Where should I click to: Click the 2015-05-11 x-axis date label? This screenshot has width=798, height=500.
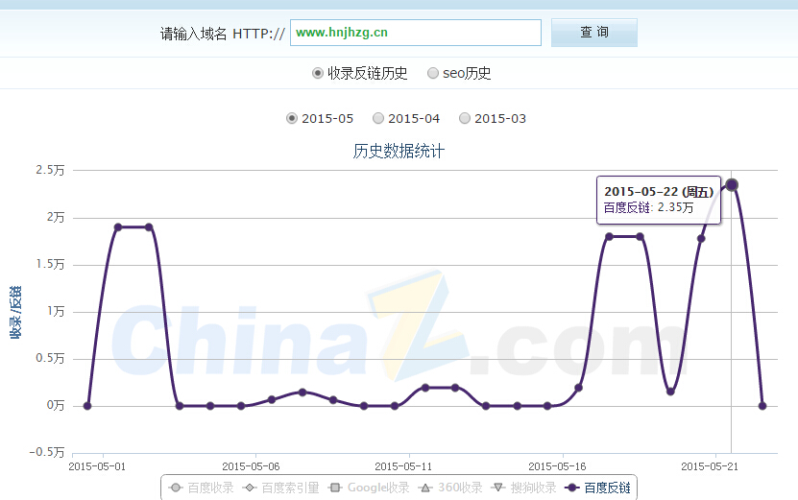coord(404,466)
